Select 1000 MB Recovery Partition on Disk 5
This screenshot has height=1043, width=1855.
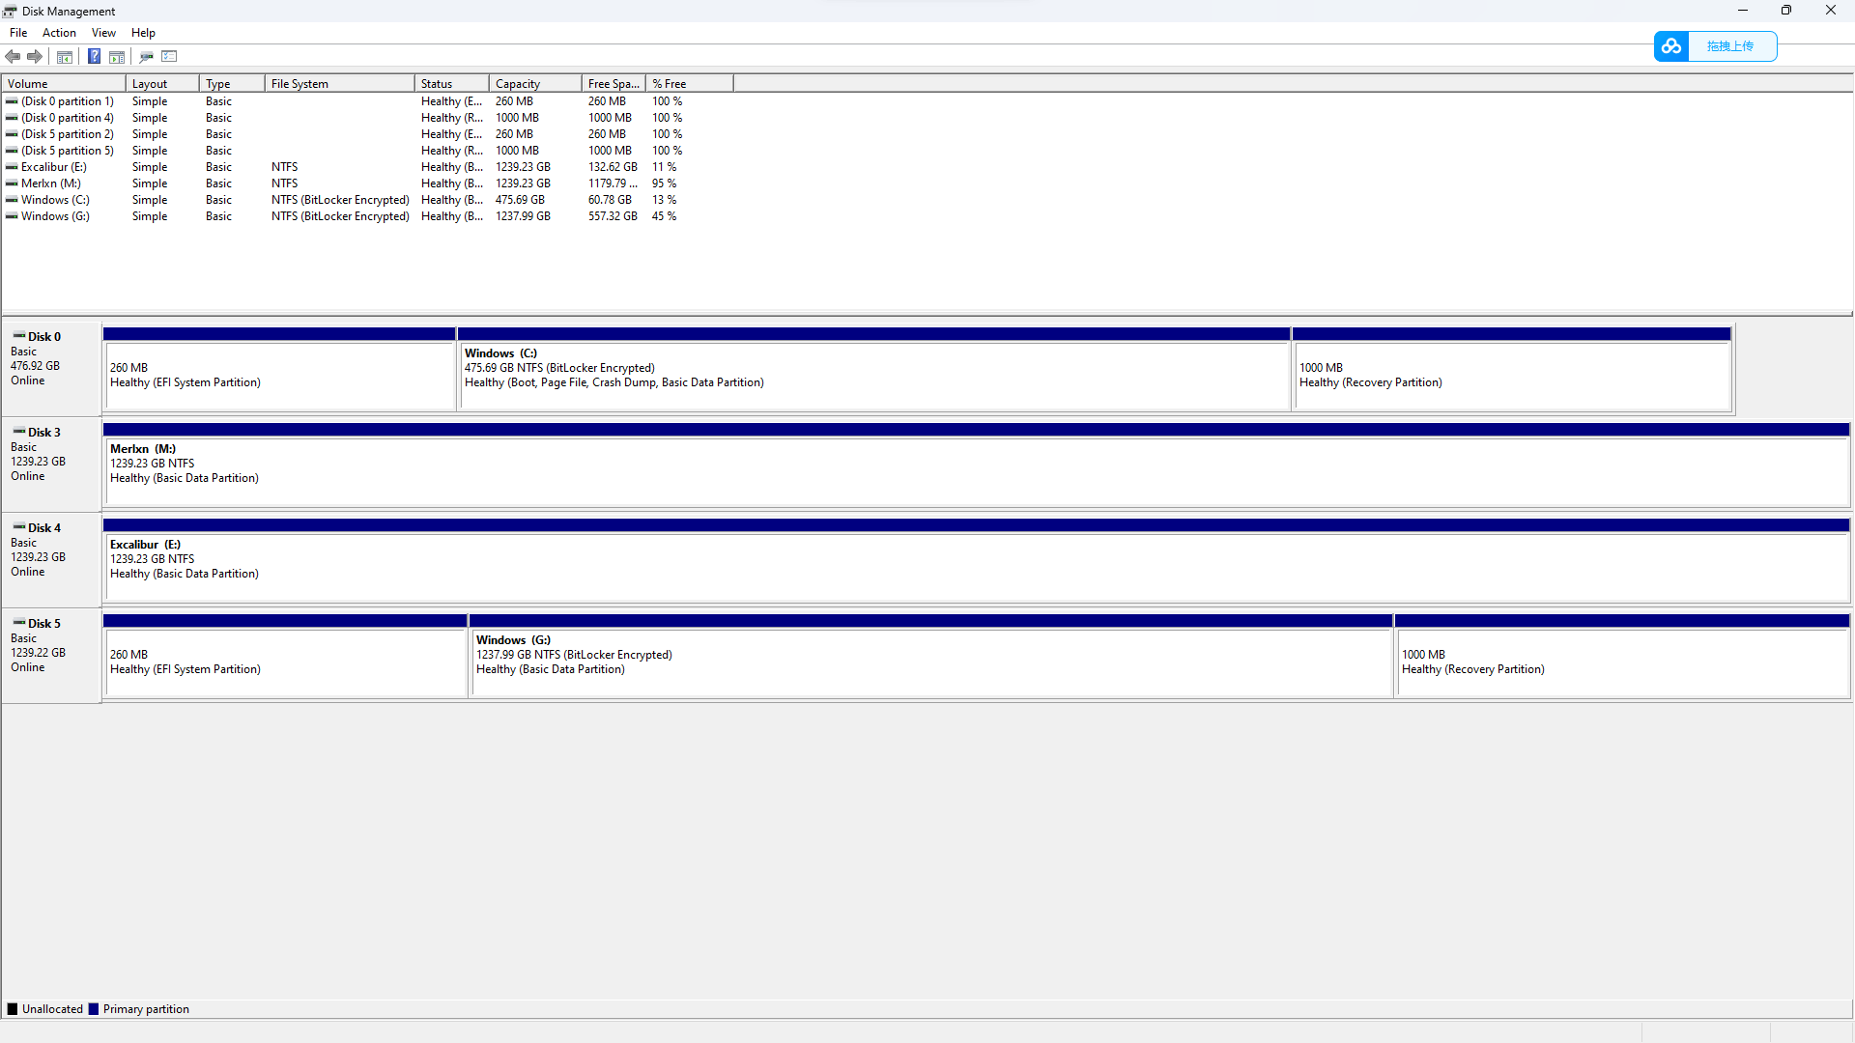[x=1621, y=662]
